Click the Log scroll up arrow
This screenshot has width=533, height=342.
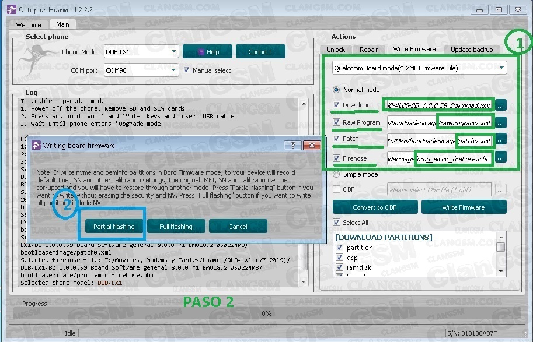pyautogui.click(x=304, y=104)
